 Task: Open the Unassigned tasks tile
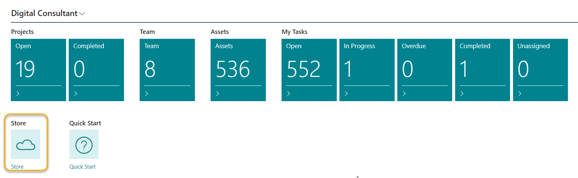[540, 70]
